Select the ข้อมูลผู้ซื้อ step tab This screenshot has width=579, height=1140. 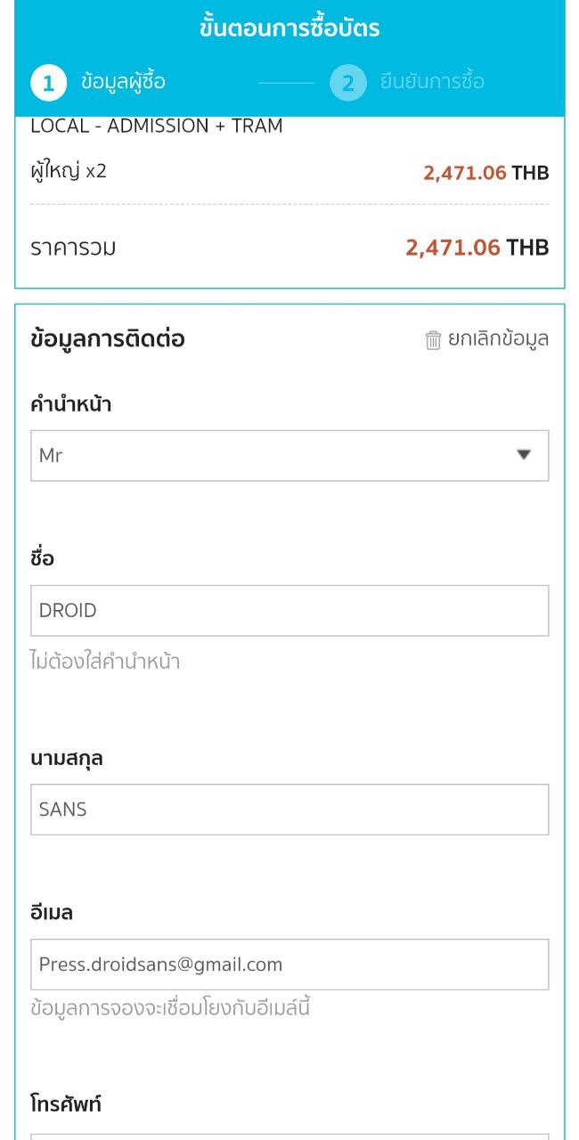pos(123,82)
